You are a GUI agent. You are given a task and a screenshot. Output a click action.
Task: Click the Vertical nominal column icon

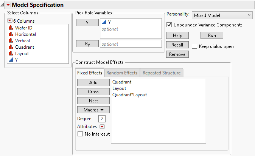(11, 40)
